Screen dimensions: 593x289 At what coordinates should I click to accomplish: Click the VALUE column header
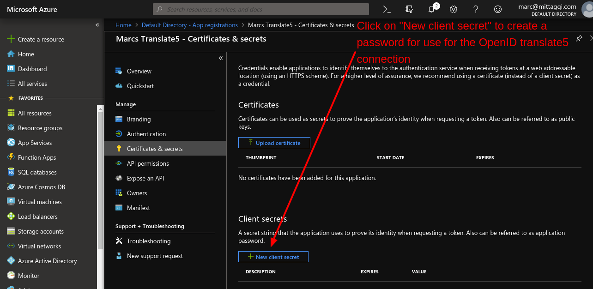[x=419, y=271]
